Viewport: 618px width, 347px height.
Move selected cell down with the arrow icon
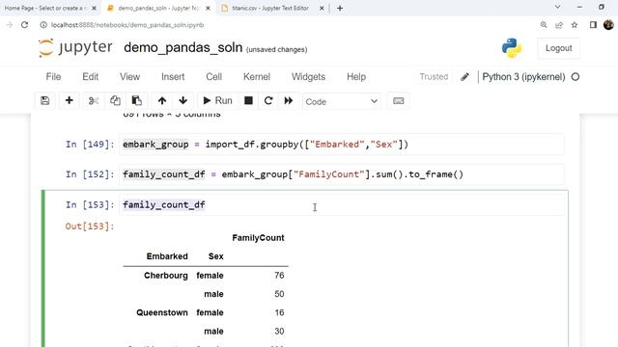pyautogui.click(x=183, y=100)
